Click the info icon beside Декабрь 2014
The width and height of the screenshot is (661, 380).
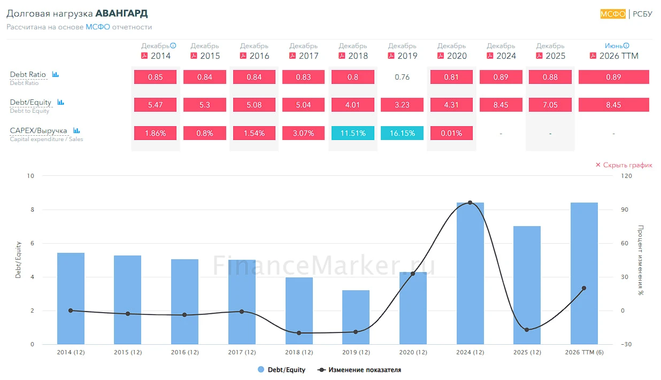click(173, 46)
